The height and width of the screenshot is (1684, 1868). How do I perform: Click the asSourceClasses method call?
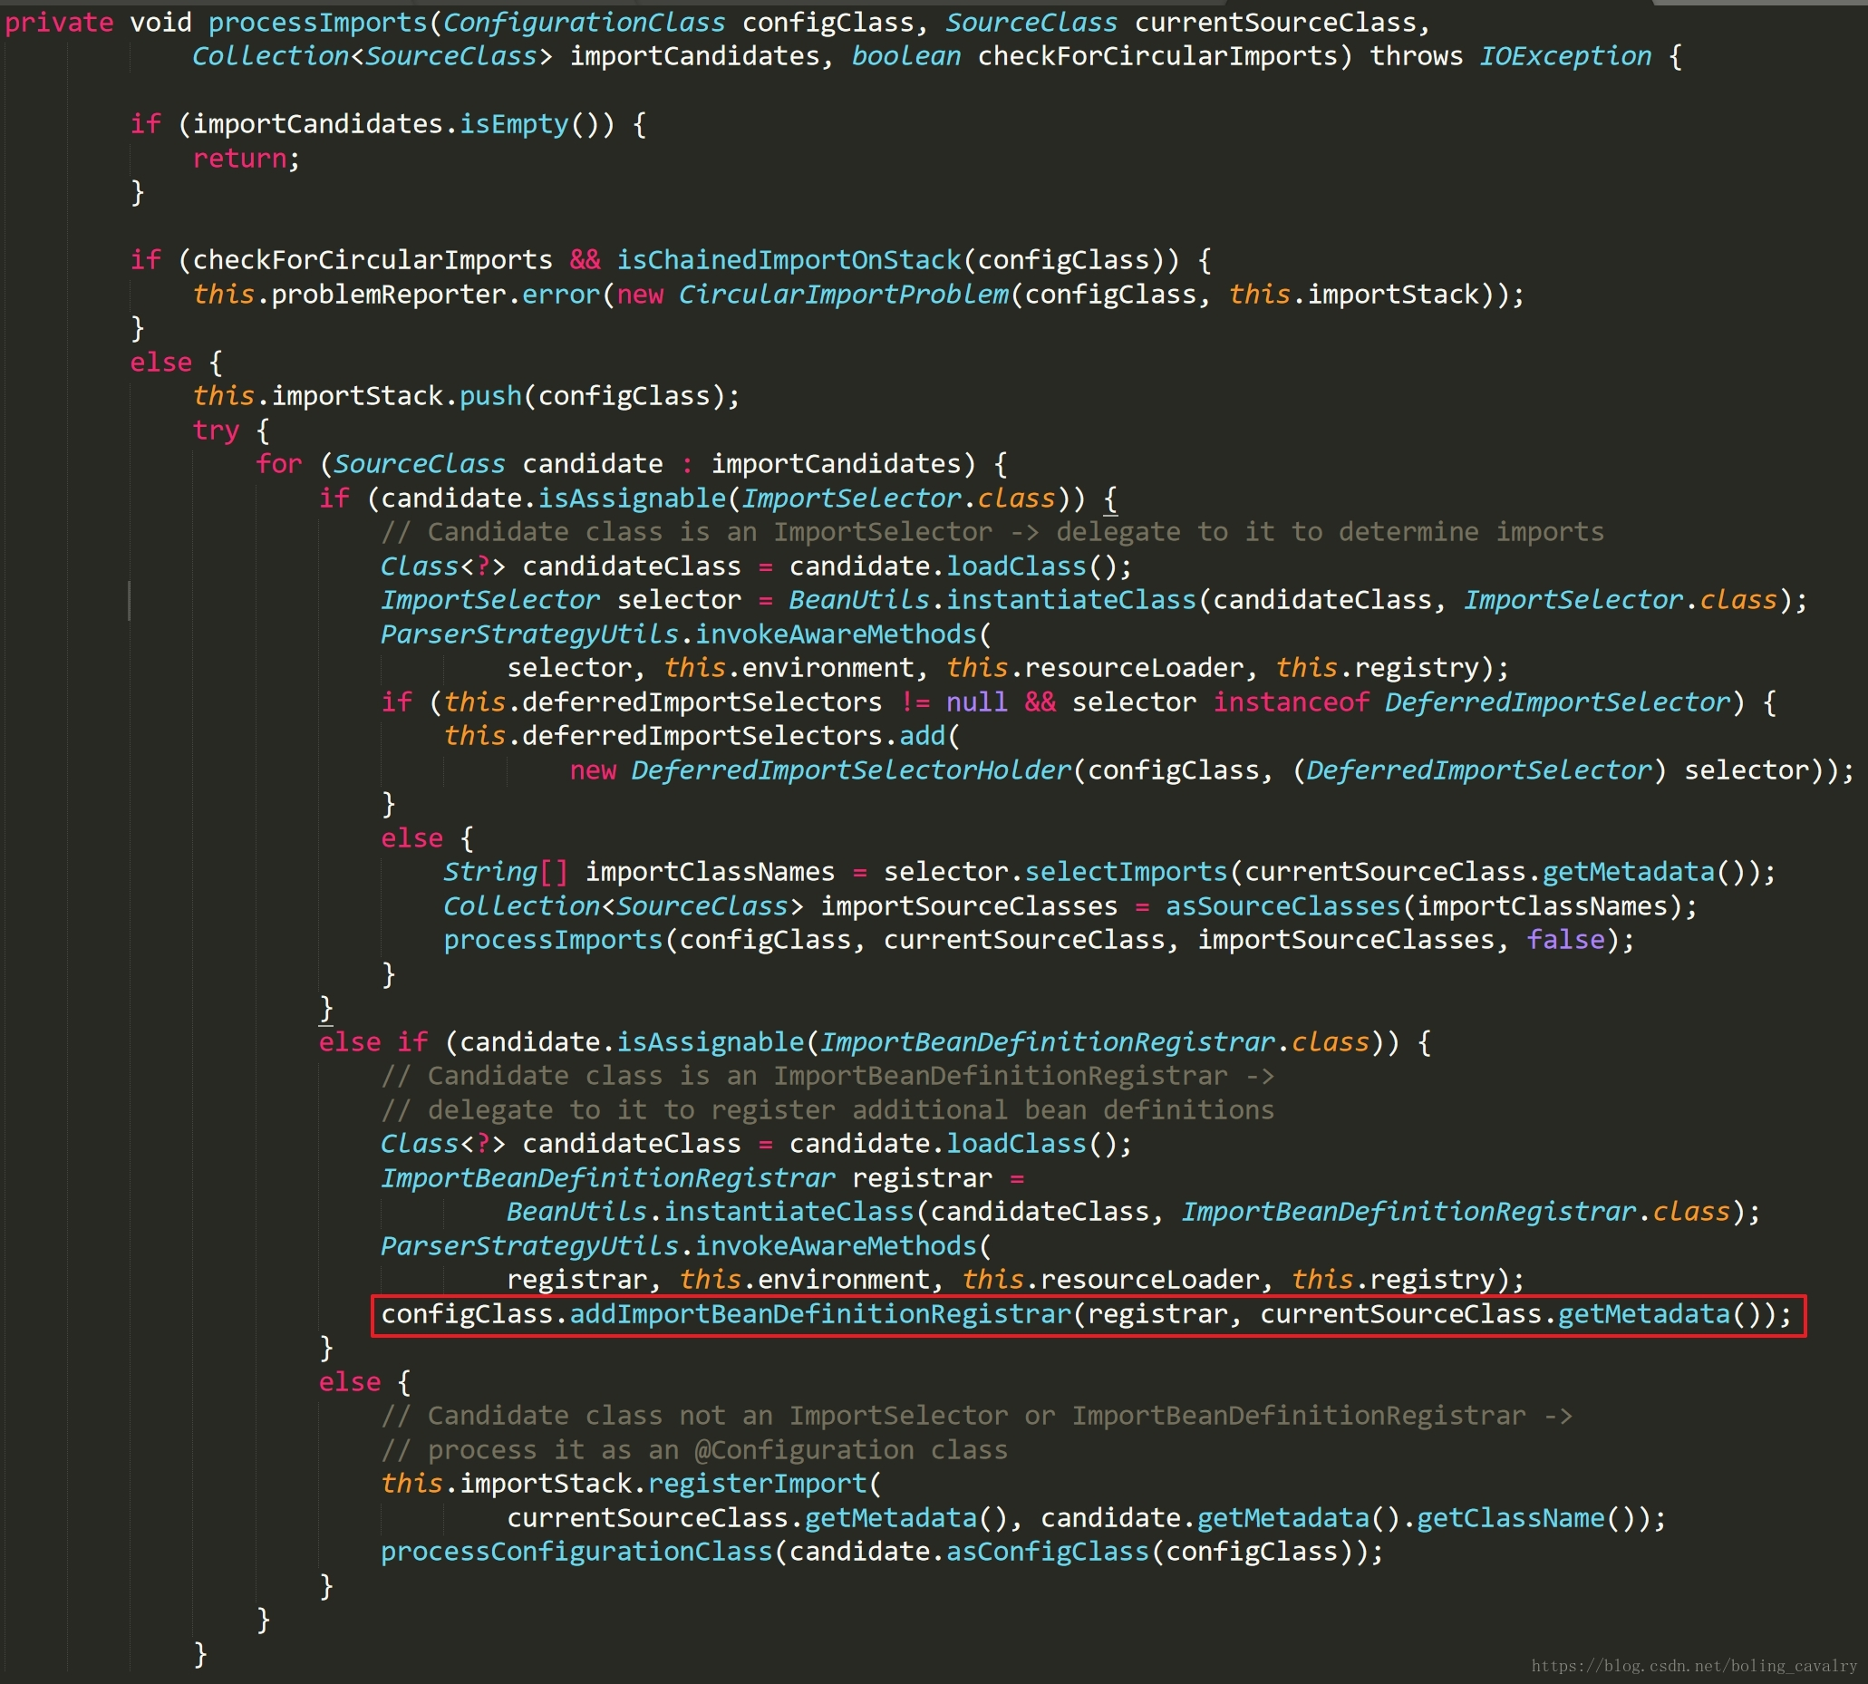point(1282,905)
